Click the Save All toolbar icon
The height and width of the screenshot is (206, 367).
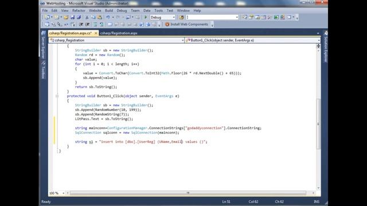pyautogui.click(x=79, y=17)
